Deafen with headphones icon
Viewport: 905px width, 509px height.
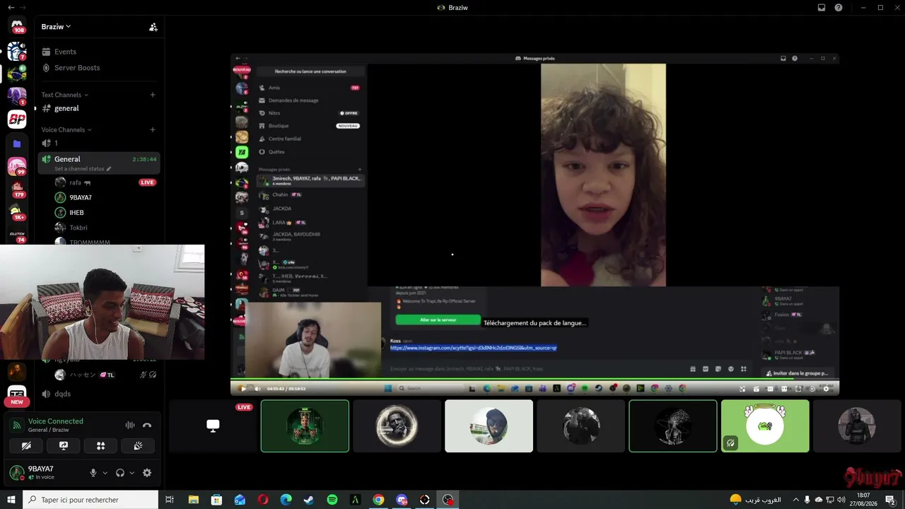[x=120, y=473]
